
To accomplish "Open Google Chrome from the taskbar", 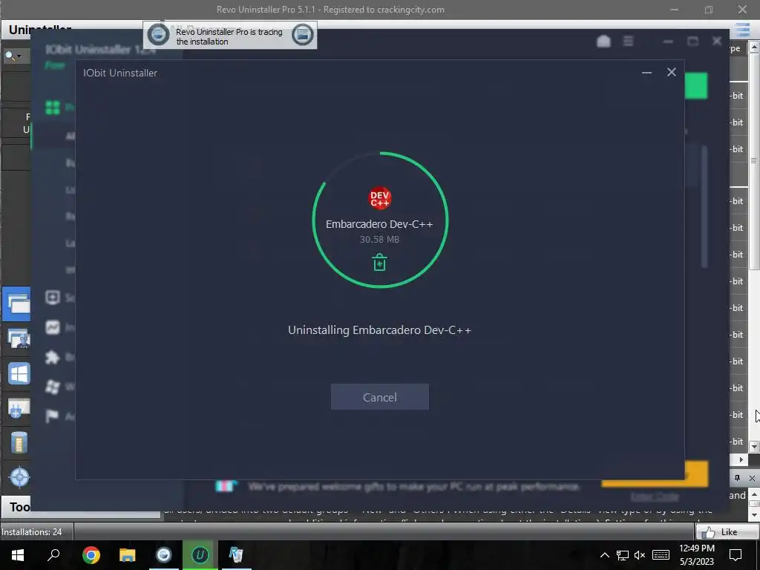I will click(91, 554).
